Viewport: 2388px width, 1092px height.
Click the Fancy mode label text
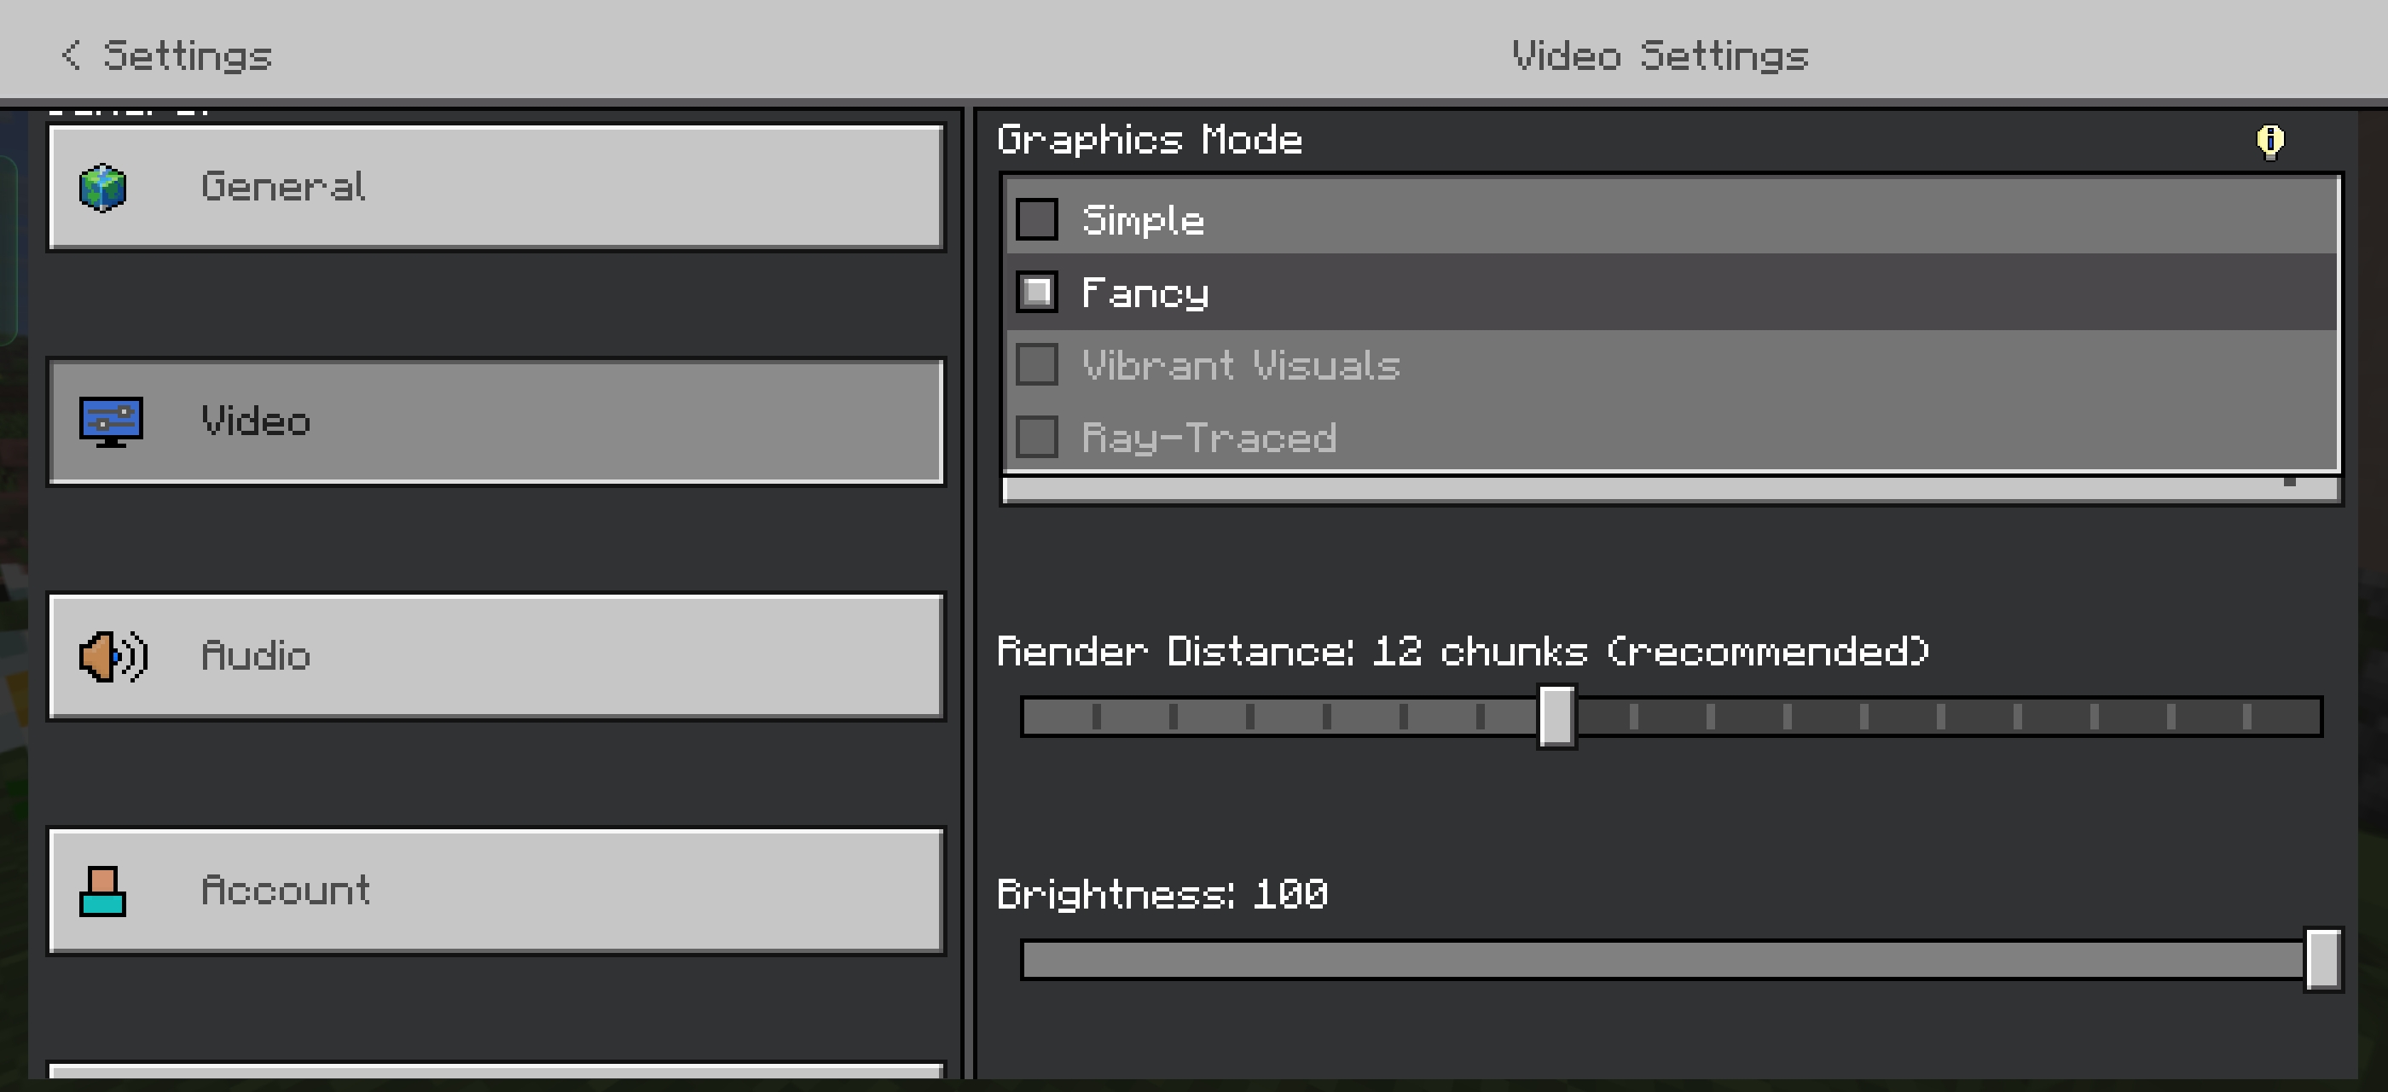pyautogui.click(x=1145, y=293)
